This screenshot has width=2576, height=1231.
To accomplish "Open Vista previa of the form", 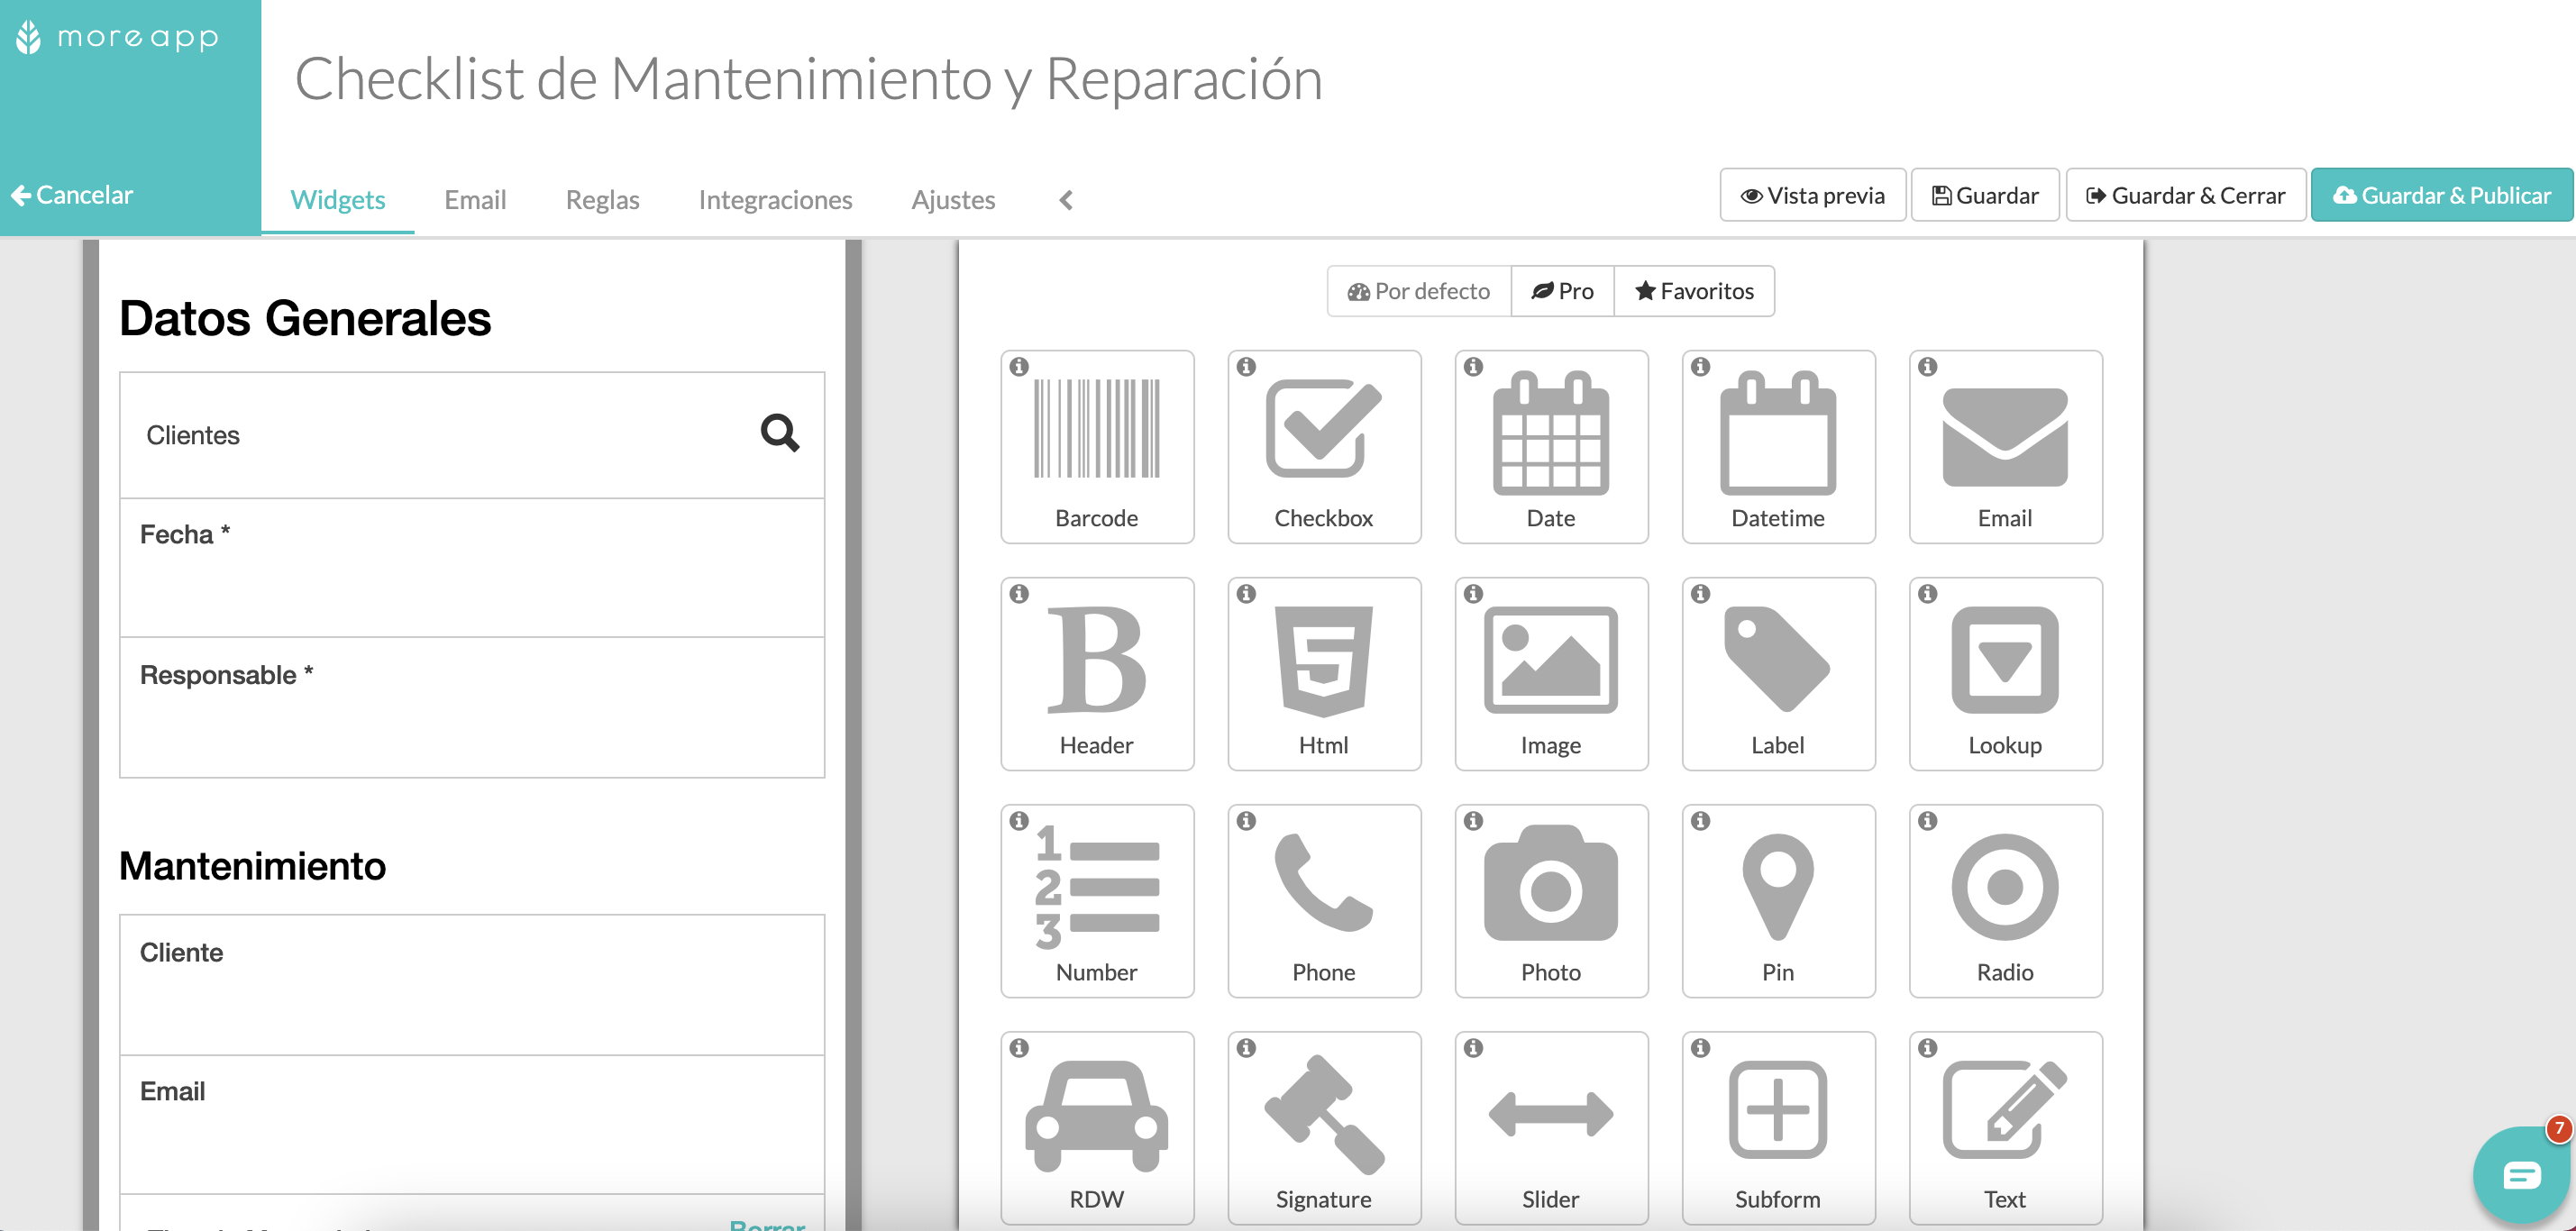I will click(1812, 195).
